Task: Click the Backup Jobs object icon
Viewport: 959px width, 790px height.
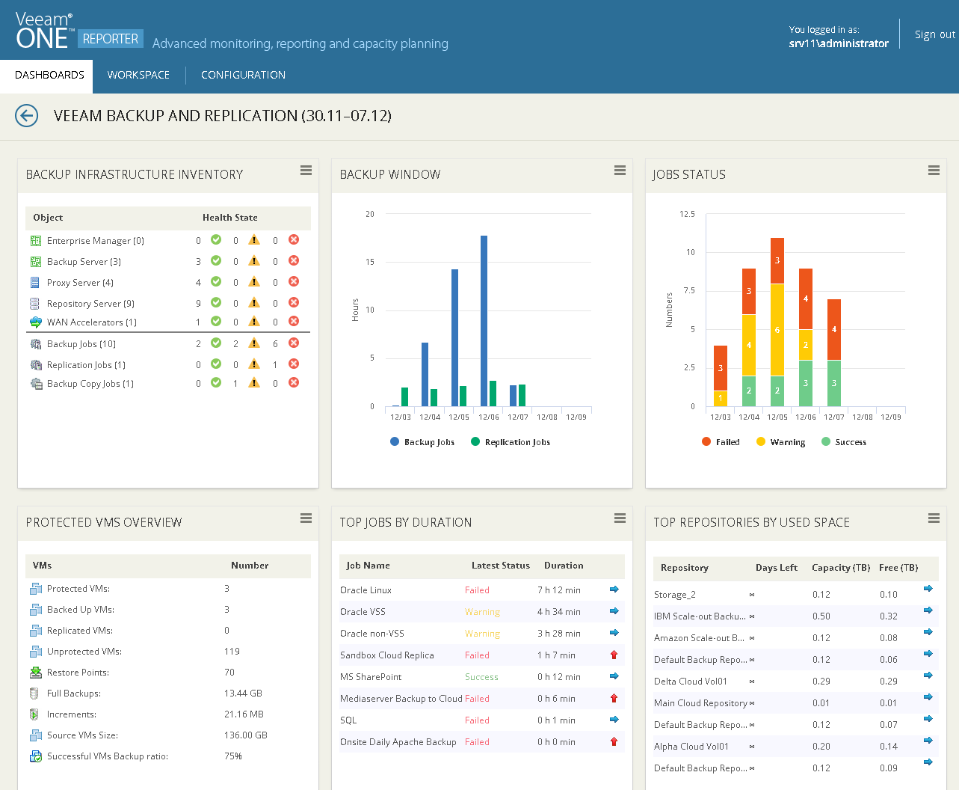Action: click(35, 344)
